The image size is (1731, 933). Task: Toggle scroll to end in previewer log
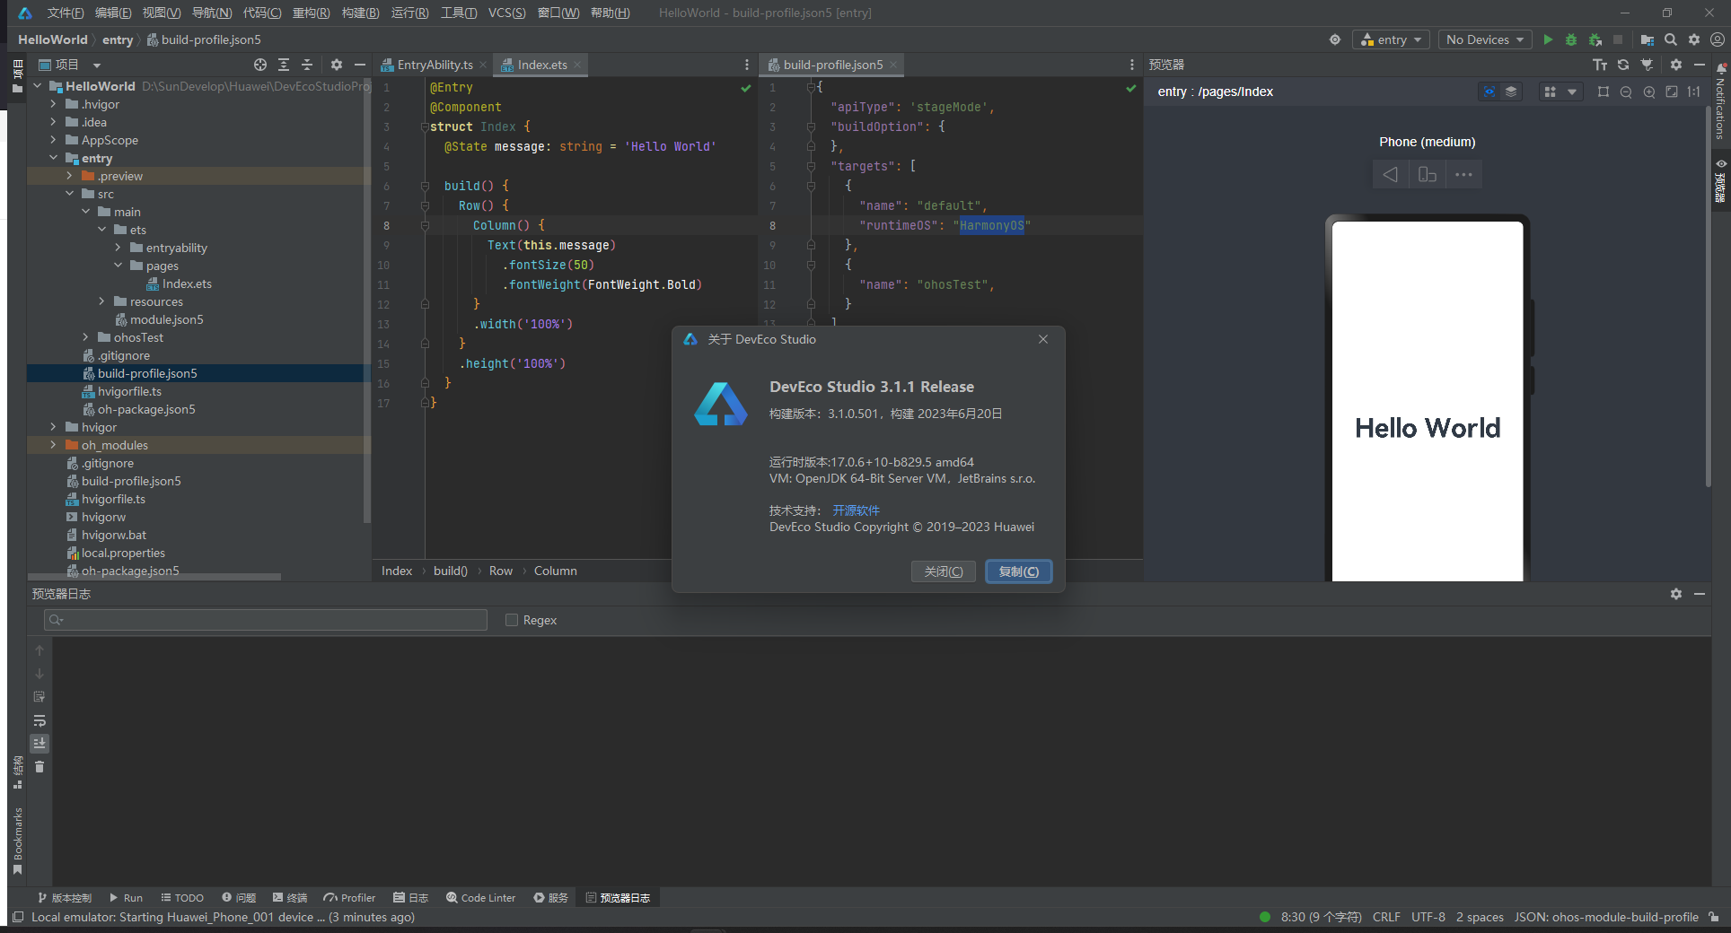(x=40, y=744)
